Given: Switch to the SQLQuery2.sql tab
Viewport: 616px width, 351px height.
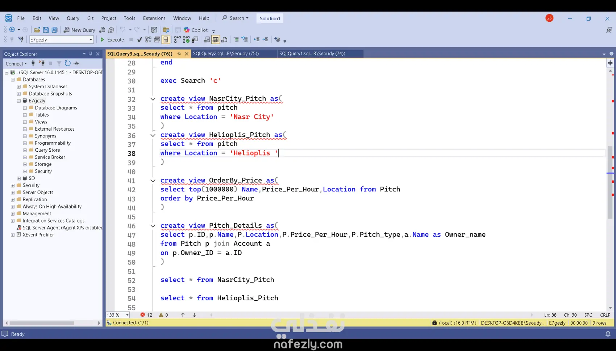Looking at the screenshot, I should (226, 54).
